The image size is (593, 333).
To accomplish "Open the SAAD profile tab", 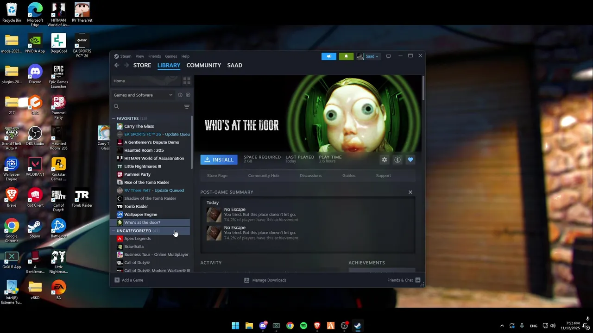I will click(x=234, y=65).
